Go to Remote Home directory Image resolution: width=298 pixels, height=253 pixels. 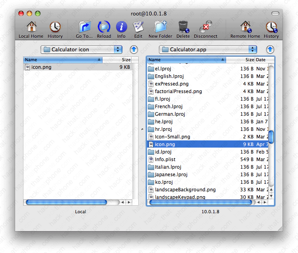(245, 27)
